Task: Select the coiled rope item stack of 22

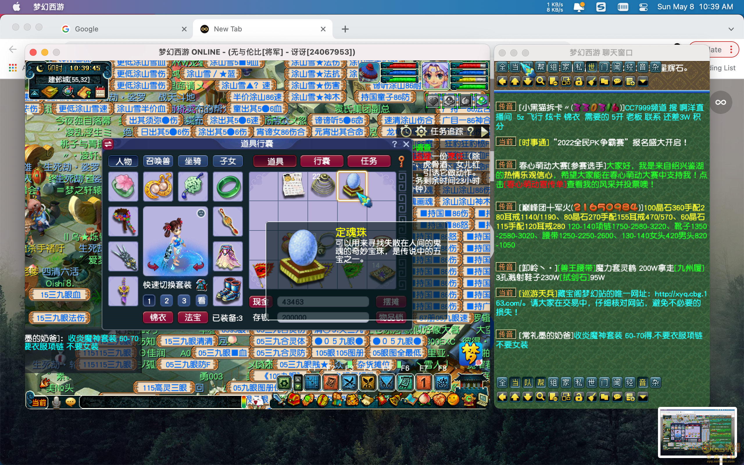Action: pyautogui.click(x=323, y=186)
